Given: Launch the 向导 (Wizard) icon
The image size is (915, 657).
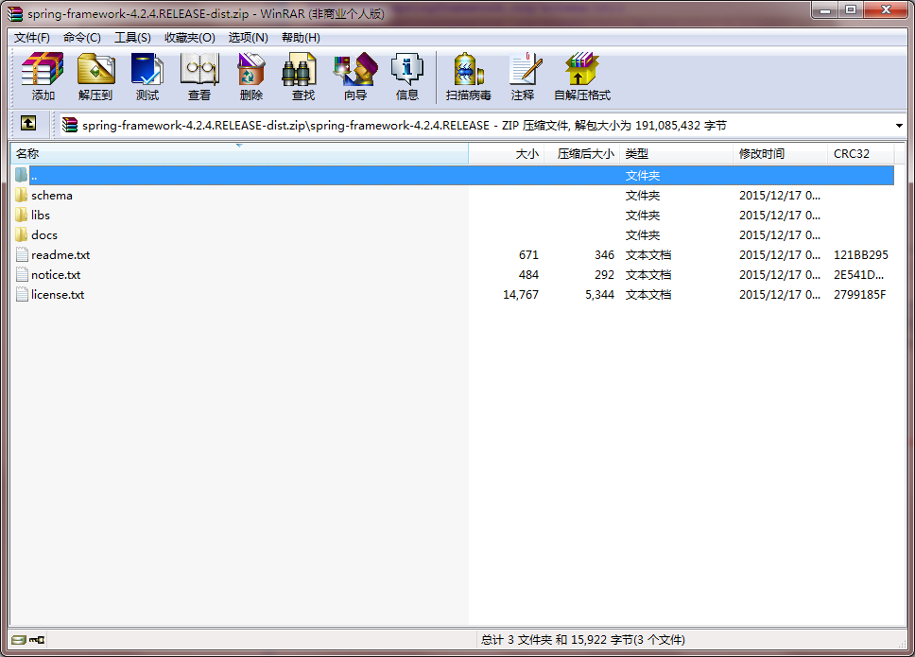Looking at the screenshot, I should 355,69.
